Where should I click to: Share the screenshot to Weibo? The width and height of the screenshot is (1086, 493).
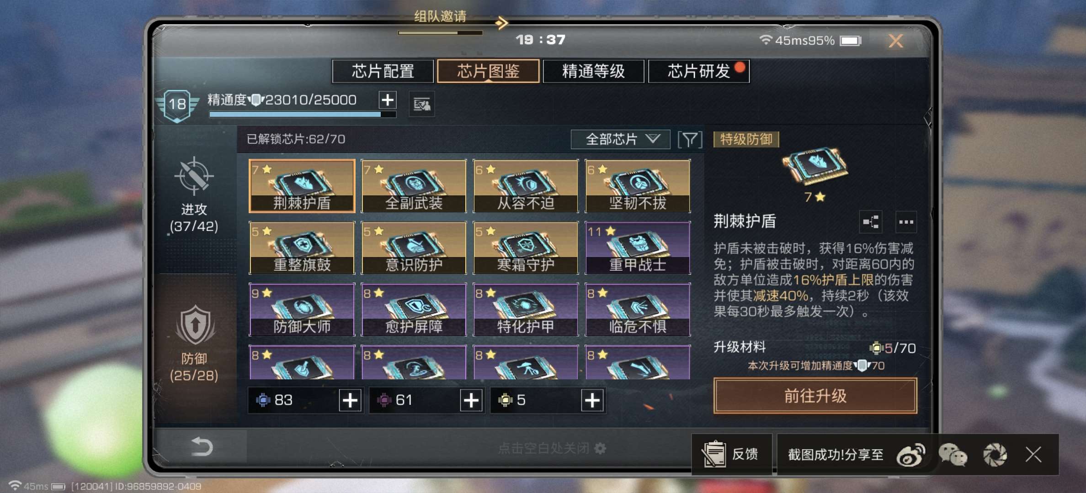tap(910, 455)
